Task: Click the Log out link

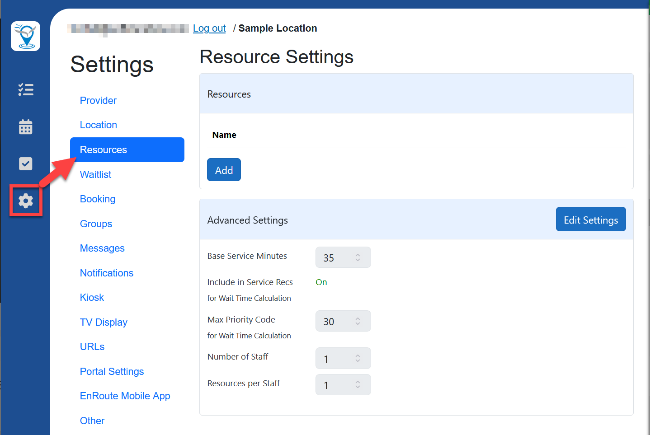Action: [x=209, y=28]
